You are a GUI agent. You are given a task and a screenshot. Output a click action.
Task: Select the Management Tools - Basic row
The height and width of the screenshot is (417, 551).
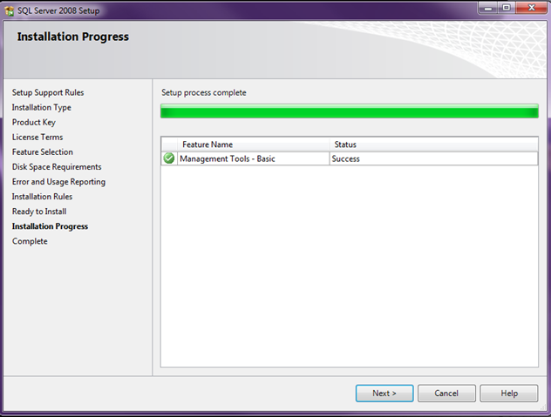click(350, 158)
